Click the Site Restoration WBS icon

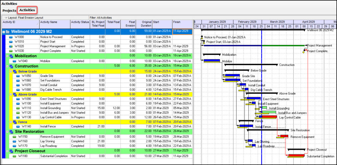11,132
